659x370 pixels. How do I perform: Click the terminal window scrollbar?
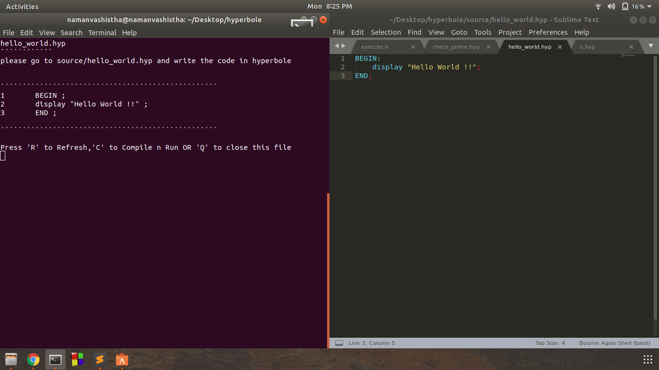pos(328,270)
